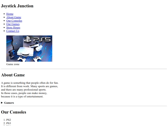This screenshot has height=126, width=168.
Task: Click the PS5 text in the image
Action: click(x=42, y=39)
